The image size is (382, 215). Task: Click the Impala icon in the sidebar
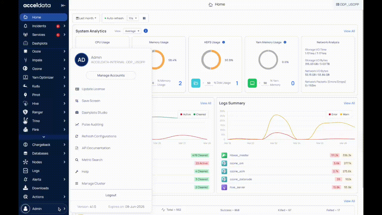[26, 60]
